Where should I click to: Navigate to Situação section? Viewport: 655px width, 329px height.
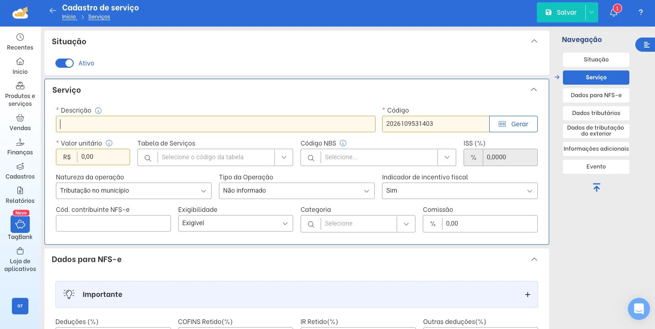(x=596, y=59)
